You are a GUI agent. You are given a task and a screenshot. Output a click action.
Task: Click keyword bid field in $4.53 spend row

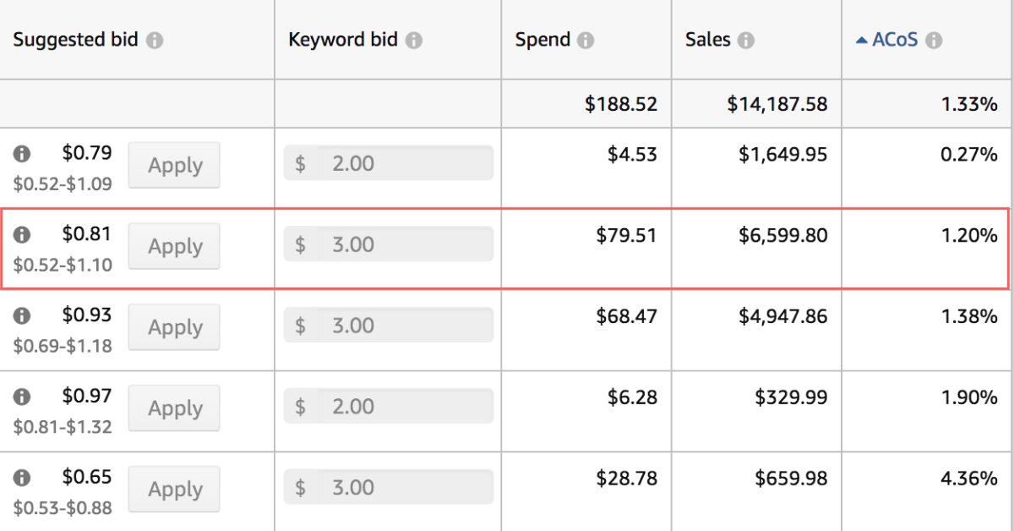(x=404, y=163)
